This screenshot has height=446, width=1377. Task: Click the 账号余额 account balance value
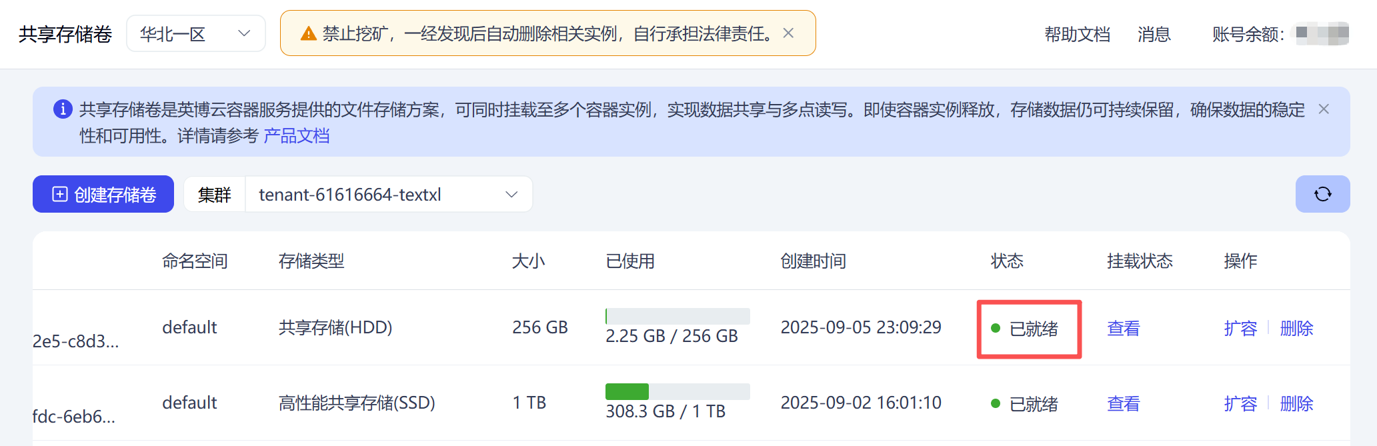pos(1322,33)
